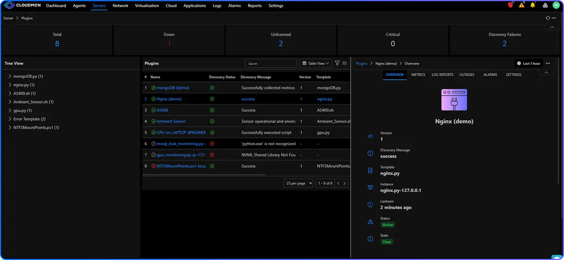Expand the mongoDB.py tree node
Viewport: 564px width, 260px height.
point(10,77)
